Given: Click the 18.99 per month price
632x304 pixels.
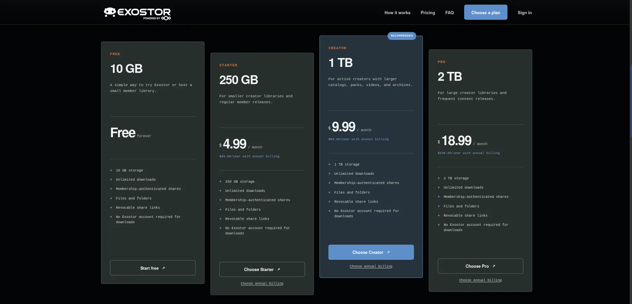Looking at the screenshot, I should (463, 141).
